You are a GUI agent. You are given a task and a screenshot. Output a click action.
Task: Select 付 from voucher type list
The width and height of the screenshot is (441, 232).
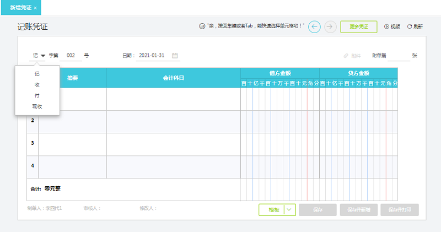(37, 95)
